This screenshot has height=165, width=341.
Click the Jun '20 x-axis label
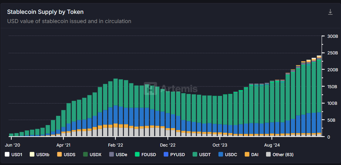point(13,145)
